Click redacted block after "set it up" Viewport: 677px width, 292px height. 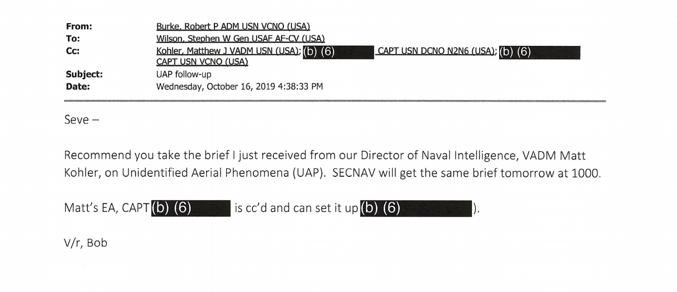(x=416, y=209)
